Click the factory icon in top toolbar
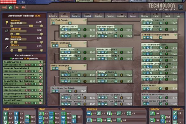186x124 pixels. [17, 7]
